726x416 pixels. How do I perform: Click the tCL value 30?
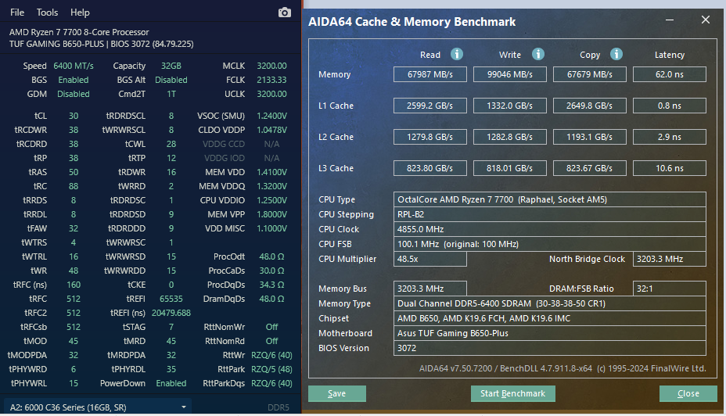click(x=74, y=116)
